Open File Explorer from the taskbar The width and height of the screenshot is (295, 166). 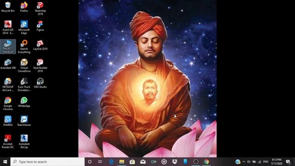(122, 162)
